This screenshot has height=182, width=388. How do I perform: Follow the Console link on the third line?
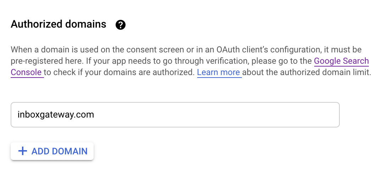26,72
